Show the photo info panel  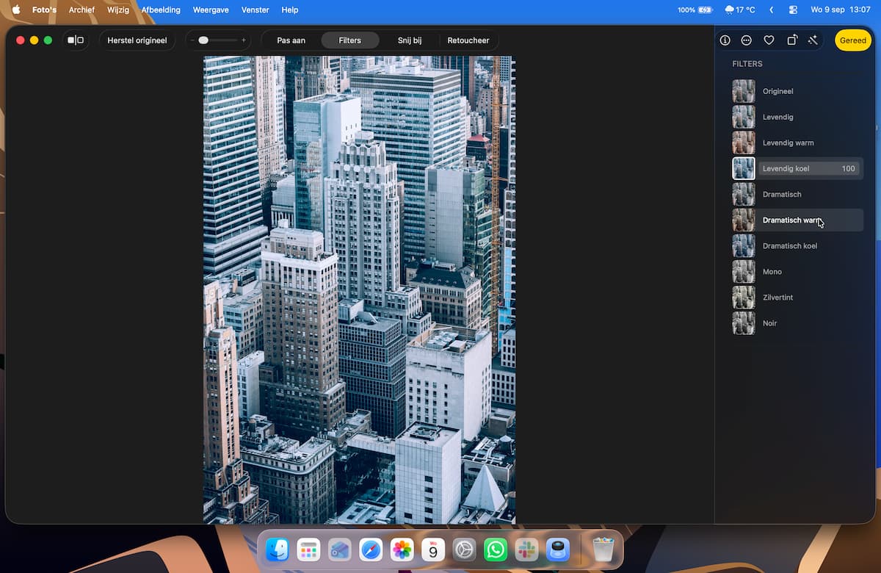[x=725, y=40]
